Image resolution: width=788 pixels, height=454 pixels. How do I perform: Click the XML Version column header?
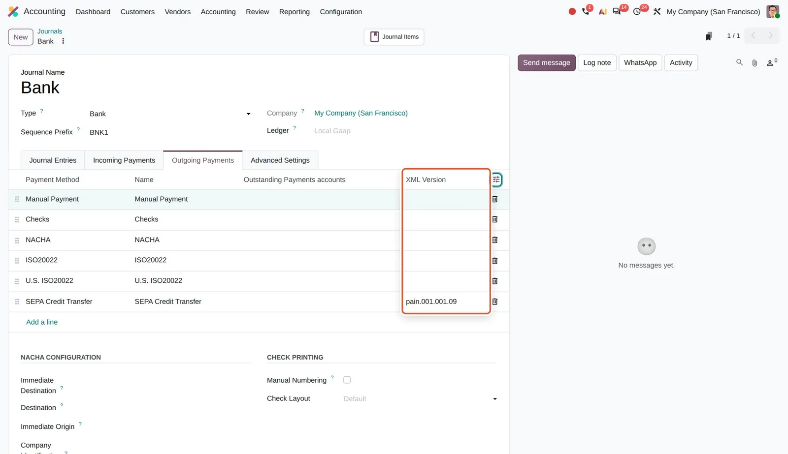(426, 180)
